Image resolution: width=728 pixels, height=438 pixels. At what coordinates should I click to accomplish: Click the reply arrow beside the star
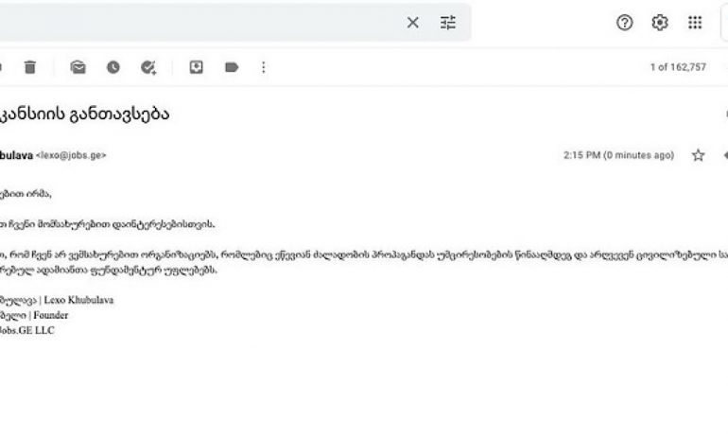click(725, 155)
